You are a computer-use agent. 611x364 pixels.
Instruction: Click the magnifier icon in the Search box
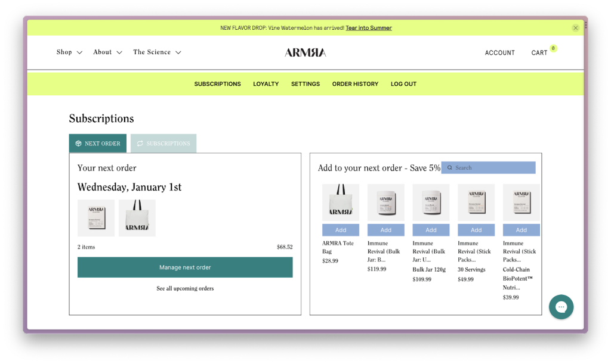point(450,167)
